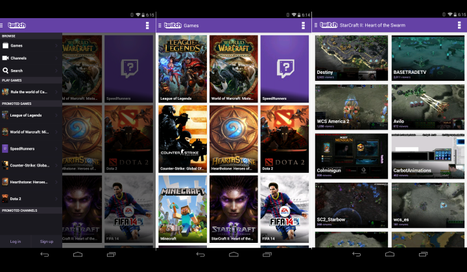Image resolution: width=467 pixels, height=272 pixels.
Task: Watch Destiny stream
Action: point(352,58)
